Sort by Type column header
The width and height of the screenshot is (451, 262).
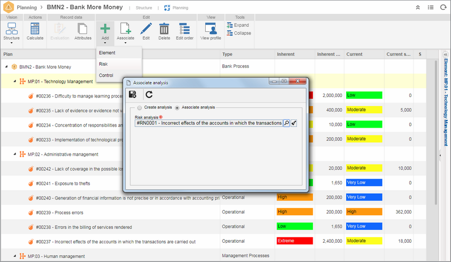[x=247, y=54]
